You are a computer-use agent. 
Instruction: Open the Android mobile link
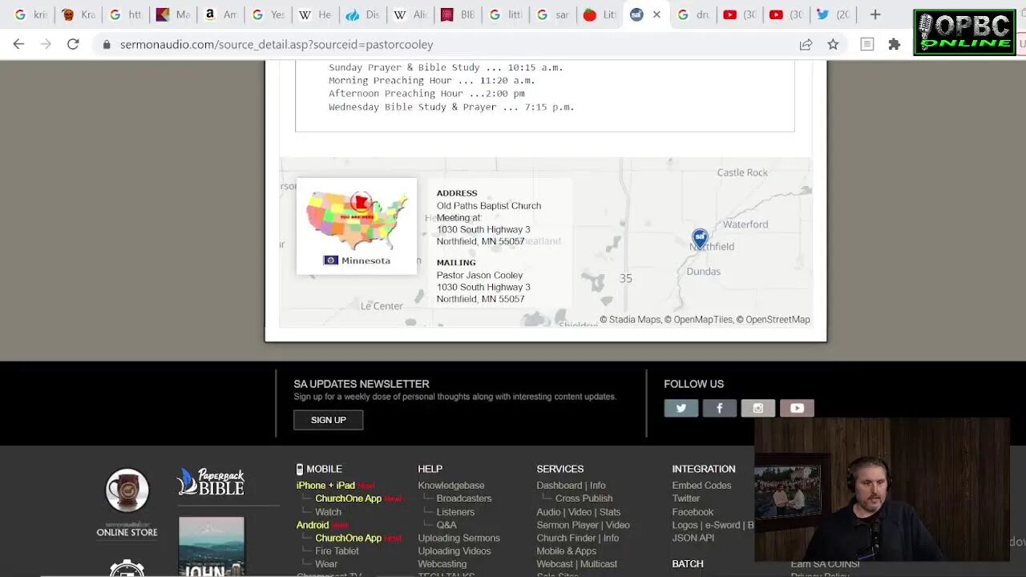pyautogui.click(x=313, y=525)
